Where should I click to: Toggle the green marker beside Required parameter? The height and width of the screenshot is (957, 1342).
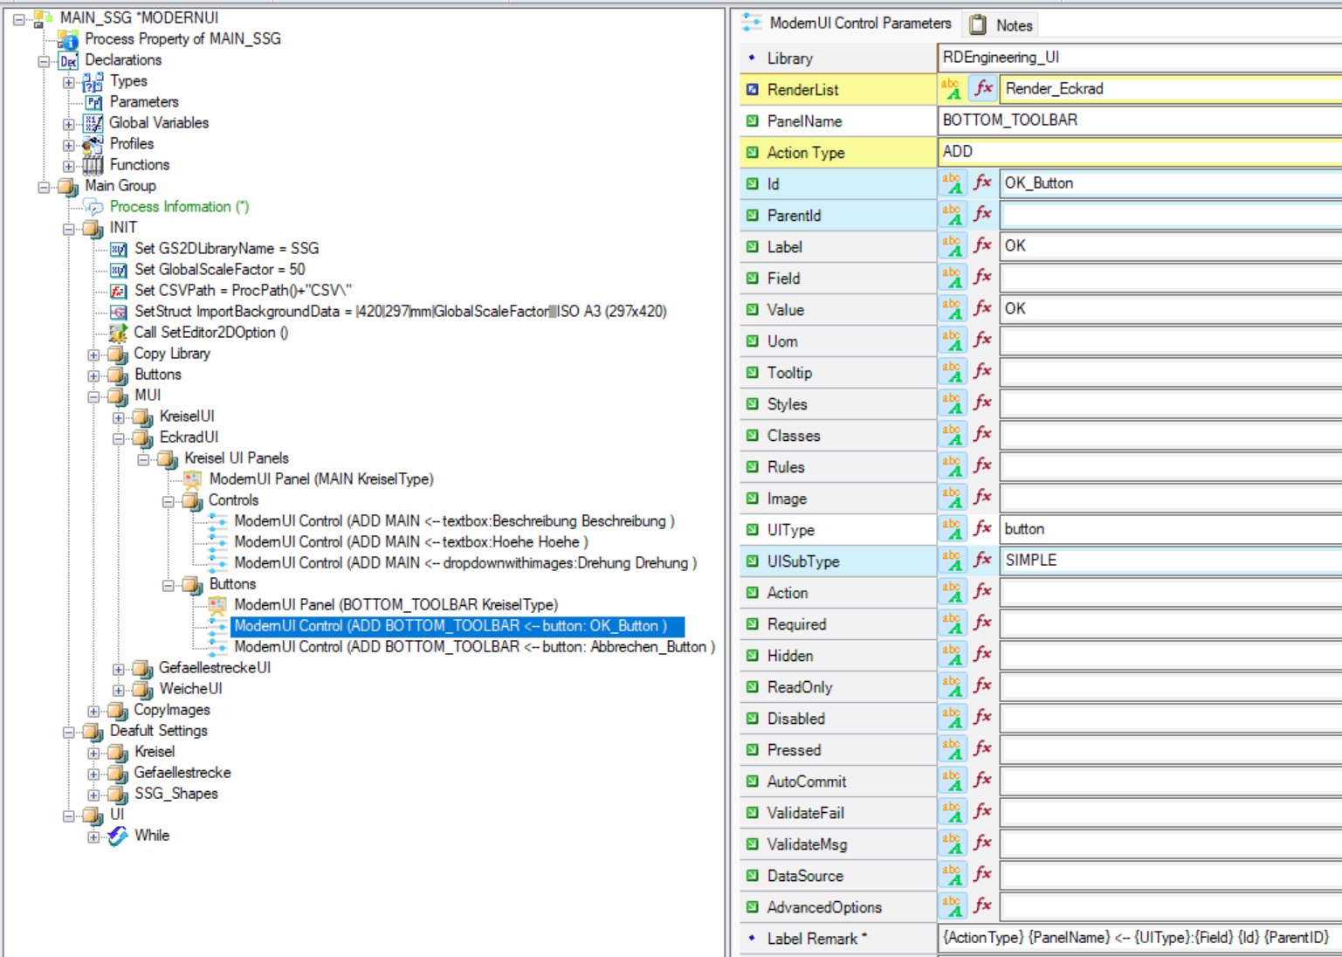tap(753, 623)
